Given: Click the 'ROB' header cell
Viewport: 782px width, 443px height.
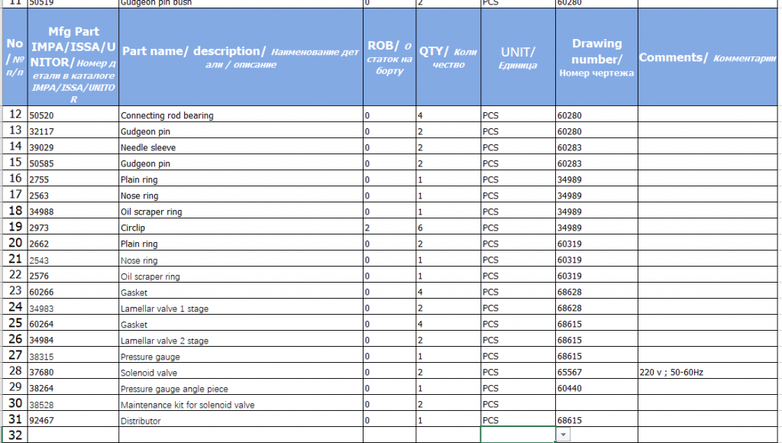Looking at the screenshot, I should tap(389, 57).
